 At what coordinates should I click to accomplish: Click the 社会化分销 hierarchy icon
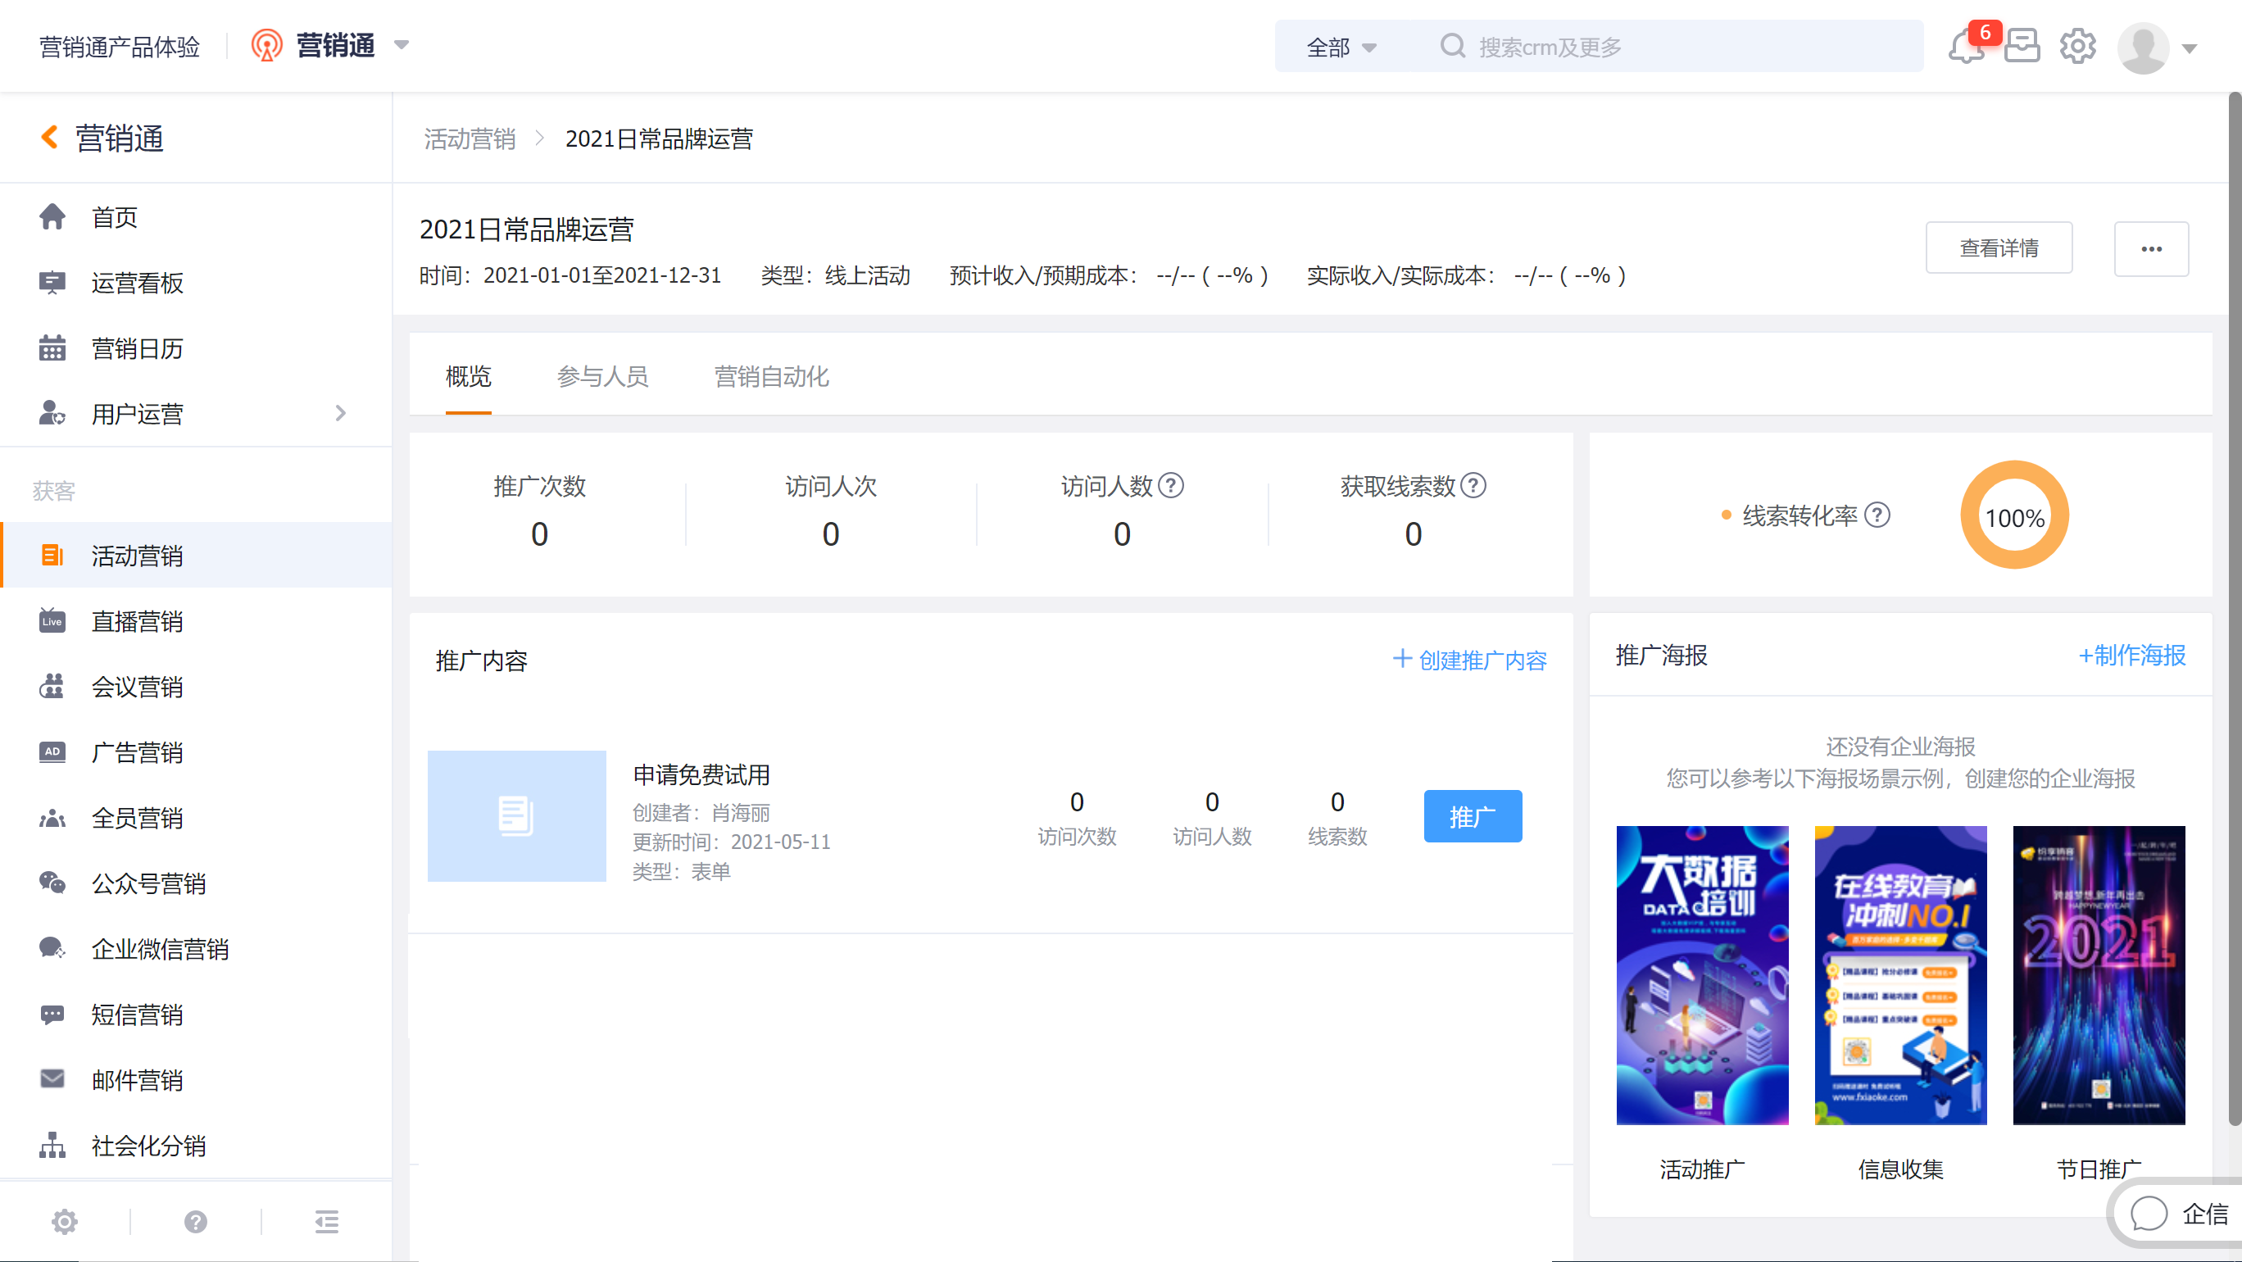click(x=52, y=1146)
